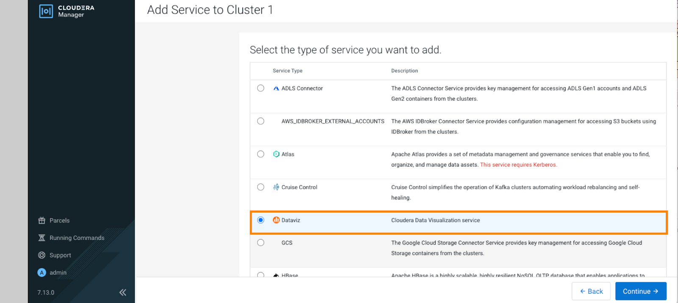This screenshot has height=303, width=678.
Task: Click the Cruise Control service icon
Action: (276, 187)
